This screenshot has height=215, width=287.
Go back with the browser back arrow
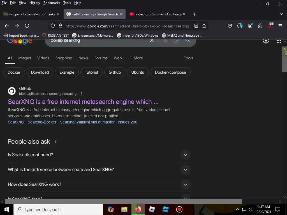point(7,26)
